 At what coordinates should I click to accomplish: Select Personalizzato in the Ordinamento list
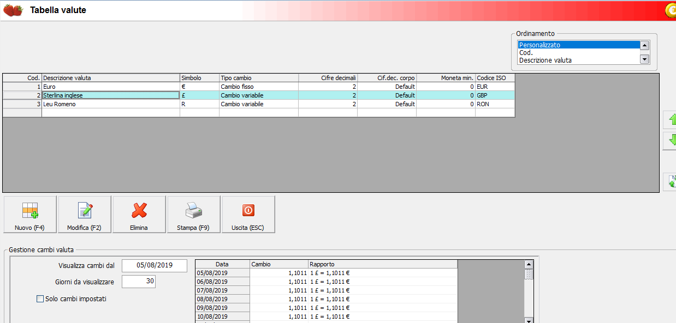pos(578,45)
